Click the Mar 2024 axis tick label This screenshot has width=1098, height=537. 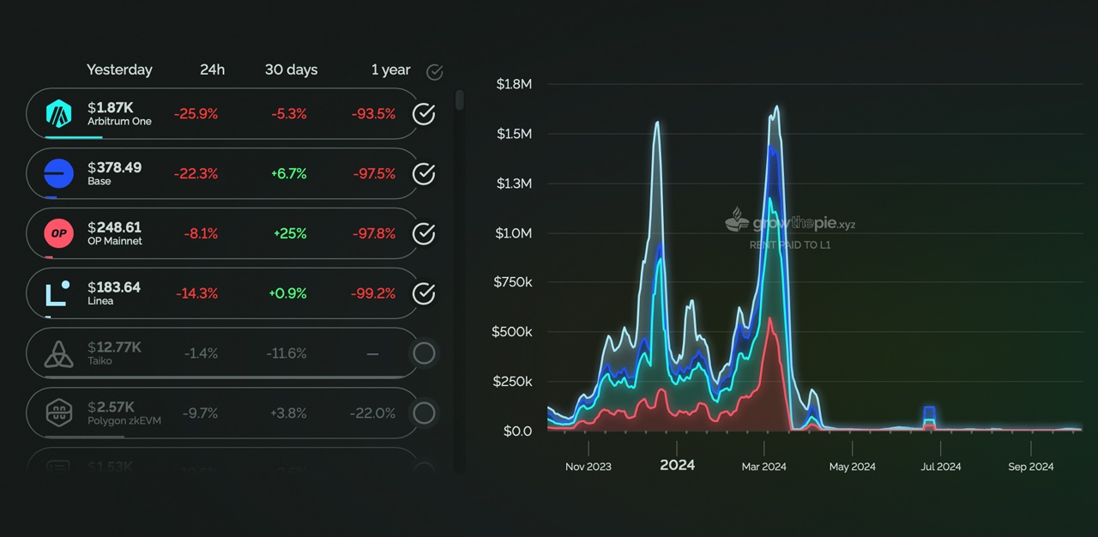[x=763, y=466]
